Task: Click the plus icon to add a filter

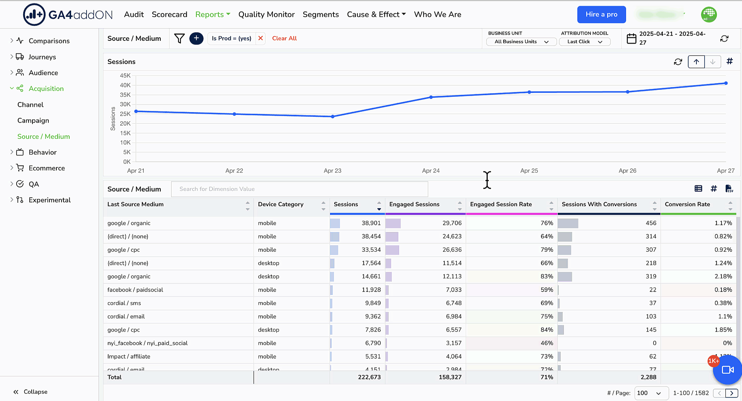Action: point(196,38)
